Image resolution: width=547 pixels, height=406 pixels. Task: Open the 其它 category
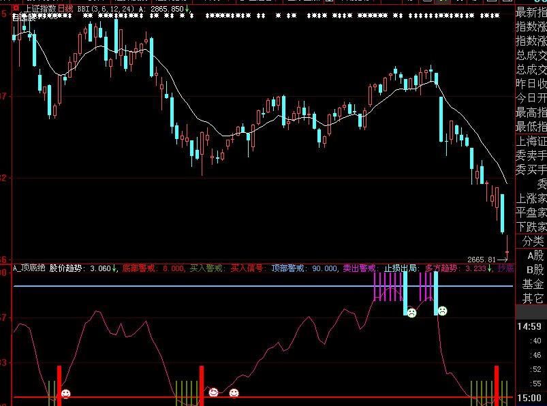pos(533,298)
